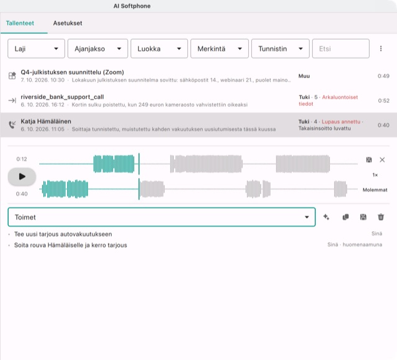Click the Lupaus annettu tag

click(x=341, y=121)
